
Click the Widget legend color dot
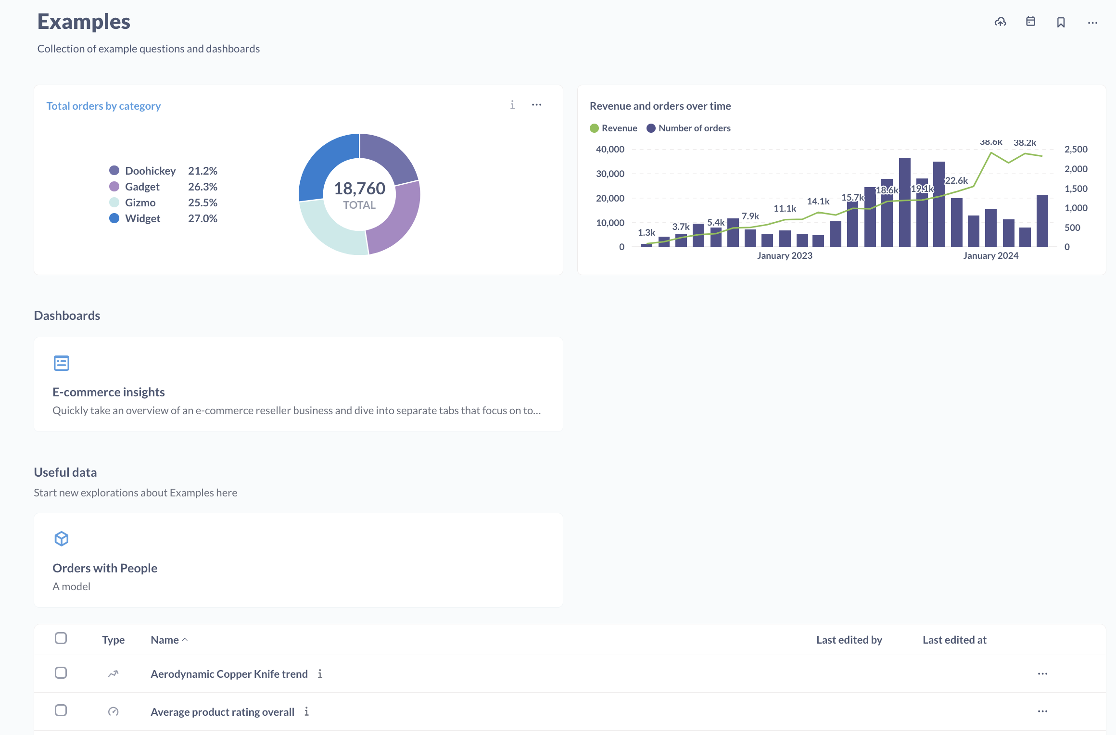click(114, 218)
